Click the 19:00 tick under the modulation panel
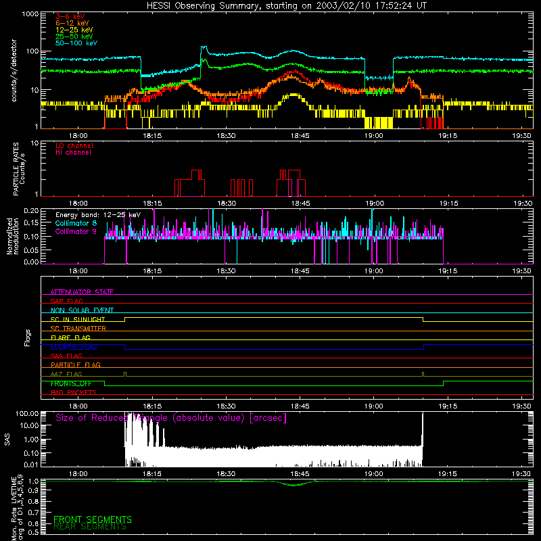 tap(374, 271)
